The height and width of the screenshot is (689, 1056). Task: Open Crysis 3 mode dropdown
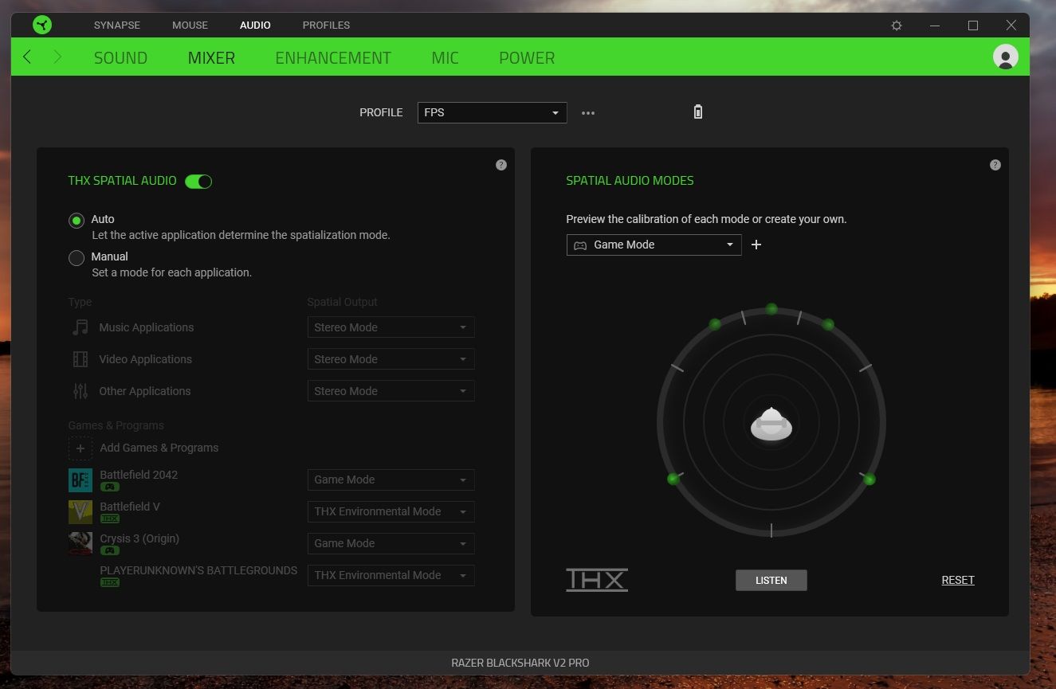coord(391,543)
